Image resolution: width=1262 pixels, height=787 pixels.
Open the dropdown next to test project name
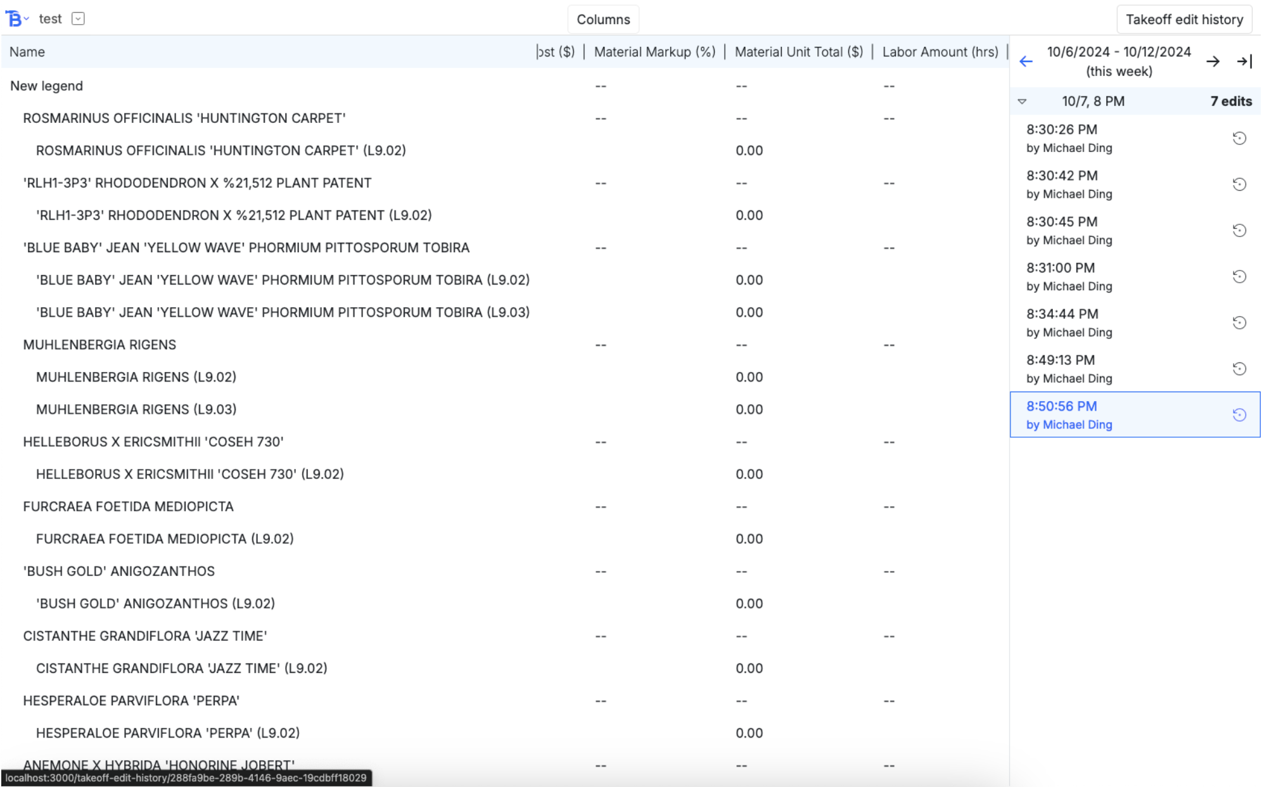pyautogui.click(x=78, y=19)
